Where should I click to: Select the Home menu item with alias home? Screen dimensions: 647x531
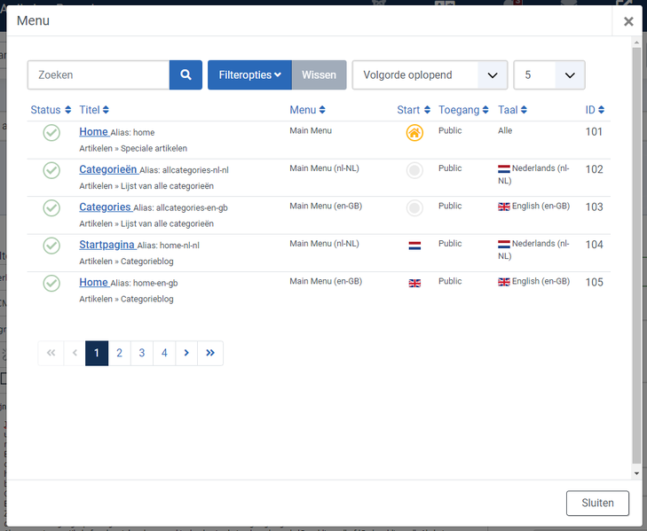[94, 132]
